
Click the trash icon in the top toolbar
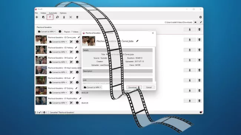[77, 17]
